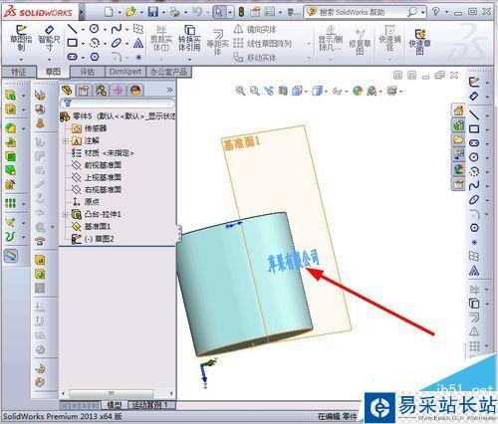The width and height of the screenshot is (498, 424).
Task: Click the Point tool in ribbon
Action: point(138,57)
